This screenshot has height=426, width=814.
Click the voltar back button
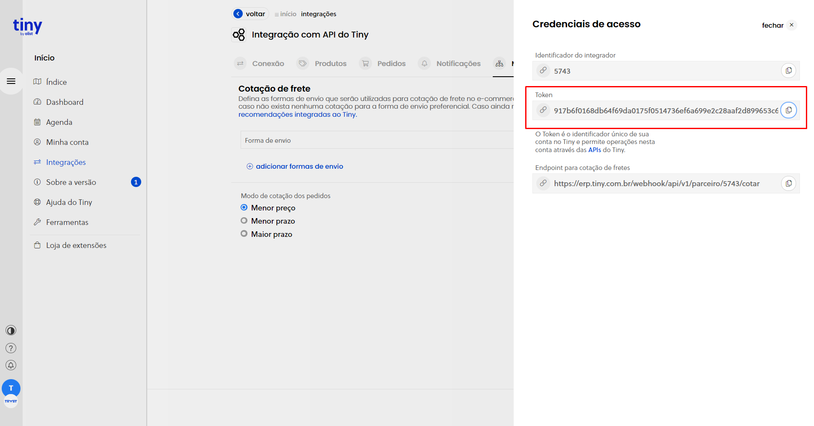pyautogui.click(x=250, y=14)
